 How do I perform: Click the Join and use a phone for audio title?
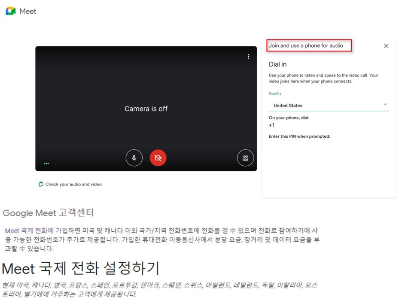[306, 45]
